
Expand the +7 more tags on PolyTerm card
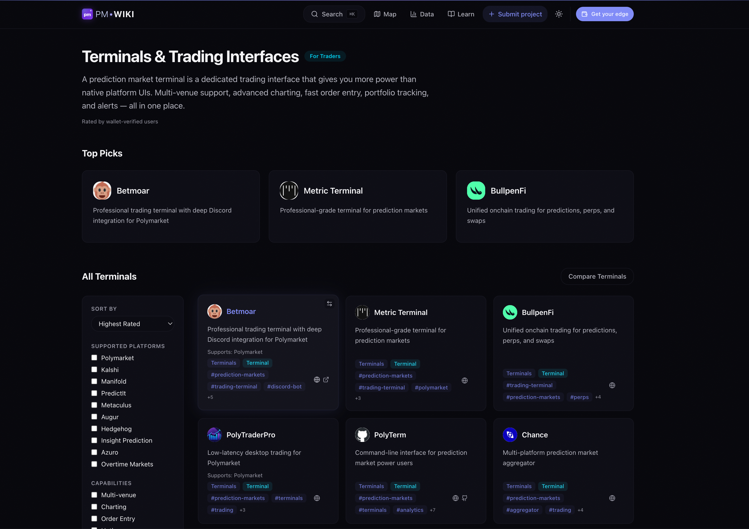pos(433,510)
